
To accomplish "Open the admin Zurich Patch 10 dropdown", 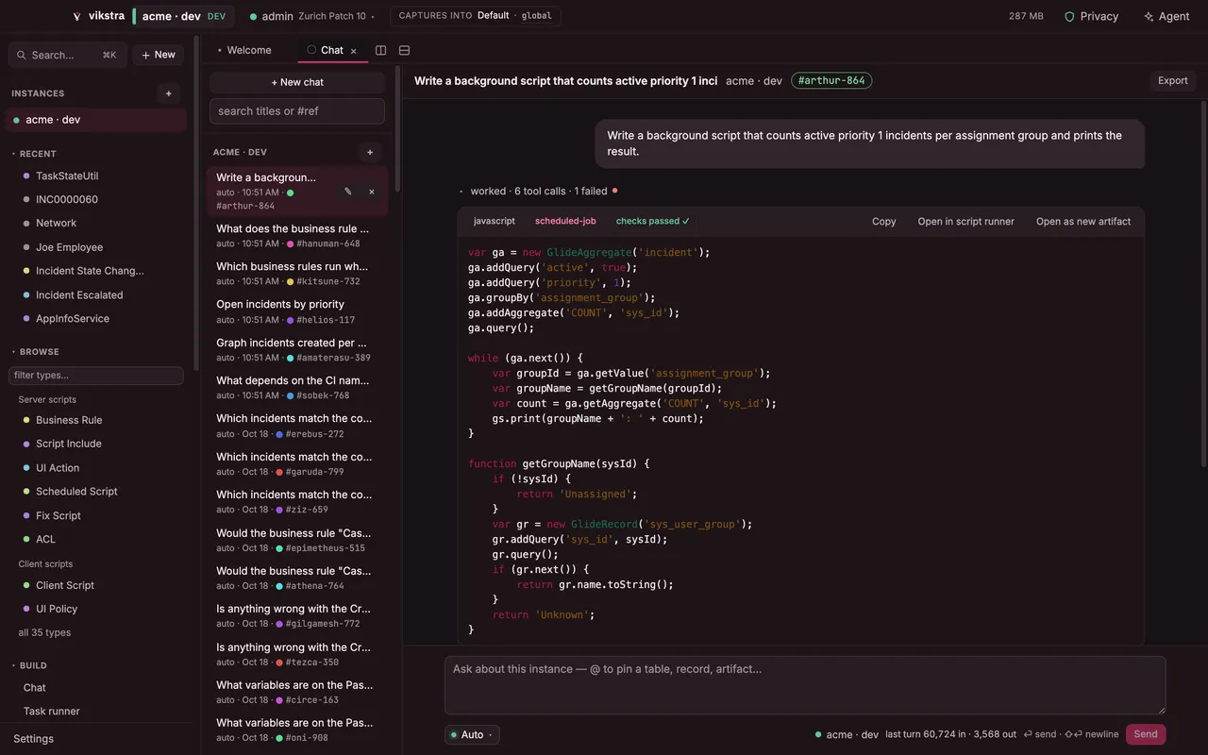I will pyautogui.click(x=311, y=16).
